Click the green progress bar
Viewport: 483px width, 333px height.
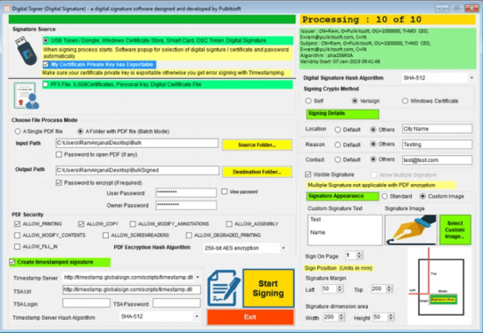152,19
